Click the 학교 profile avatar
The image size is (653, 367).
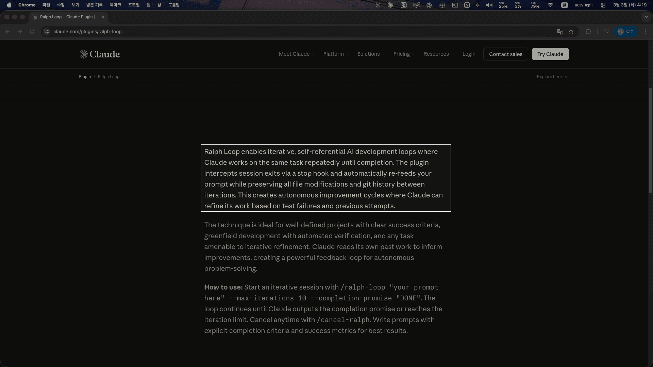[626, 32]
